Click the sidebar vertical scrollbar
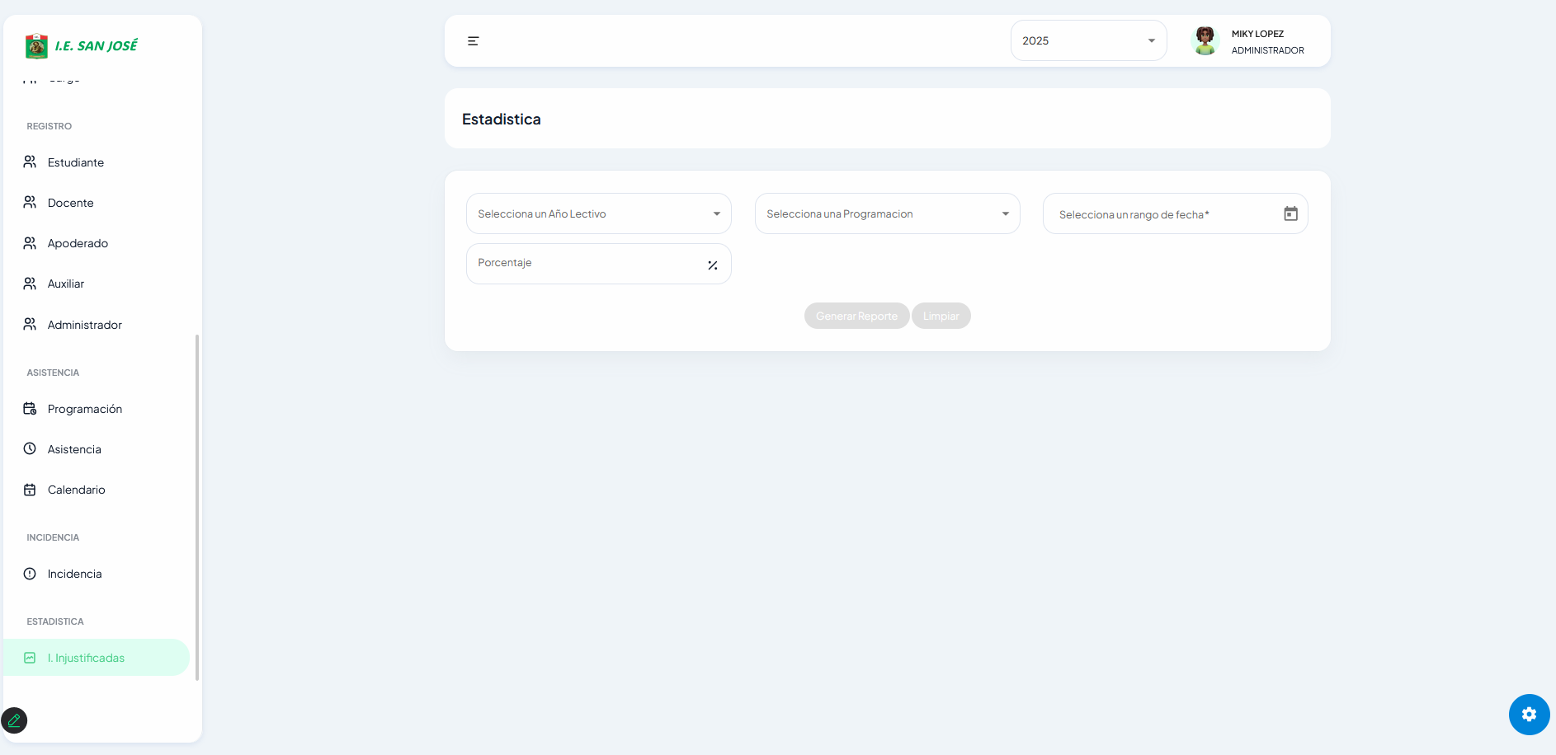Screen dimensions: 1556x755 (x=196, y=507)
